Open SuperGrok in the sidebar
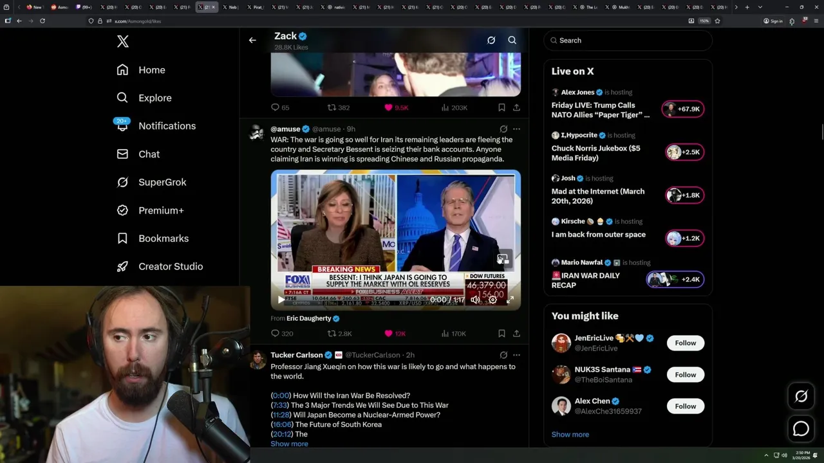 tap(151, 182)
